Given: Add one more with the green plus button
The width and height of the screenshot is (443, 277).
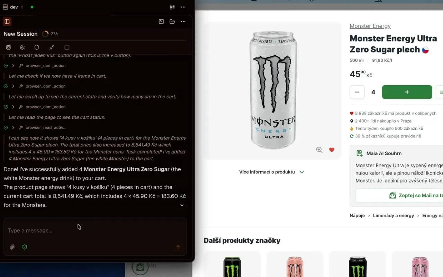Looking at the screenshot, I should (407, 92).
